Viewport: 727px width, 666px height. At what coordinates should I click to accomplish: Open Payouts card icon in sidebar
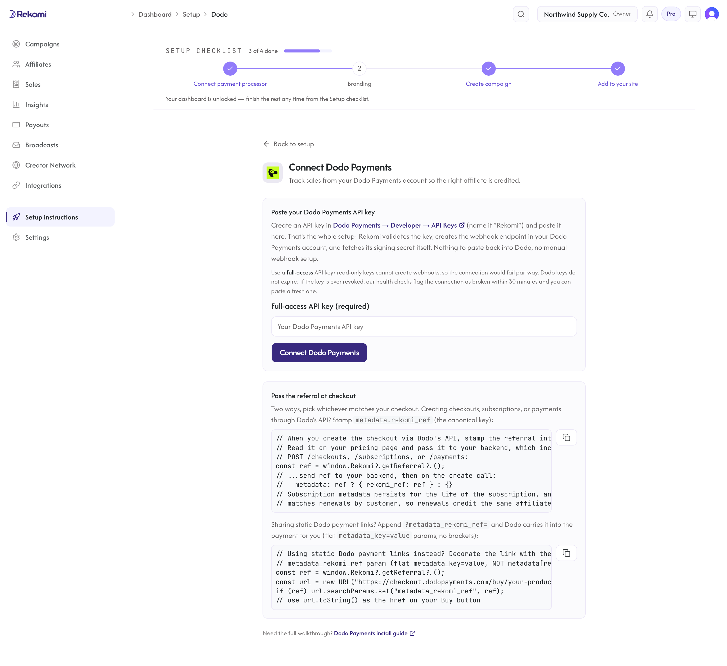click(16, 125)
